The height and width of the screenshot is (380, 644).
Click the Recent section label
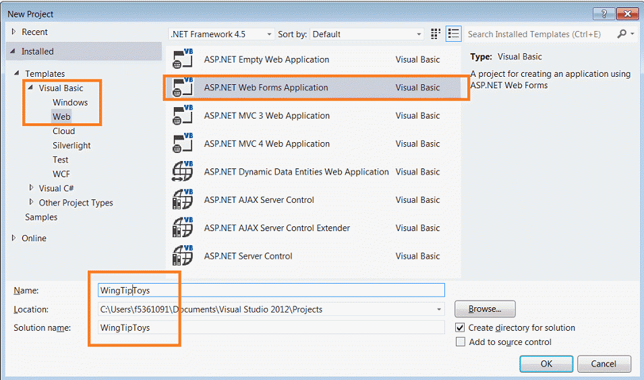[x=34, y=32]
